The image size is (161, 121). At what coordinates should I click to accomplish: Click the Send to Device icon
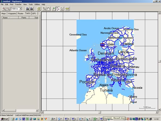pyautogui.click(x=27, y=9)
